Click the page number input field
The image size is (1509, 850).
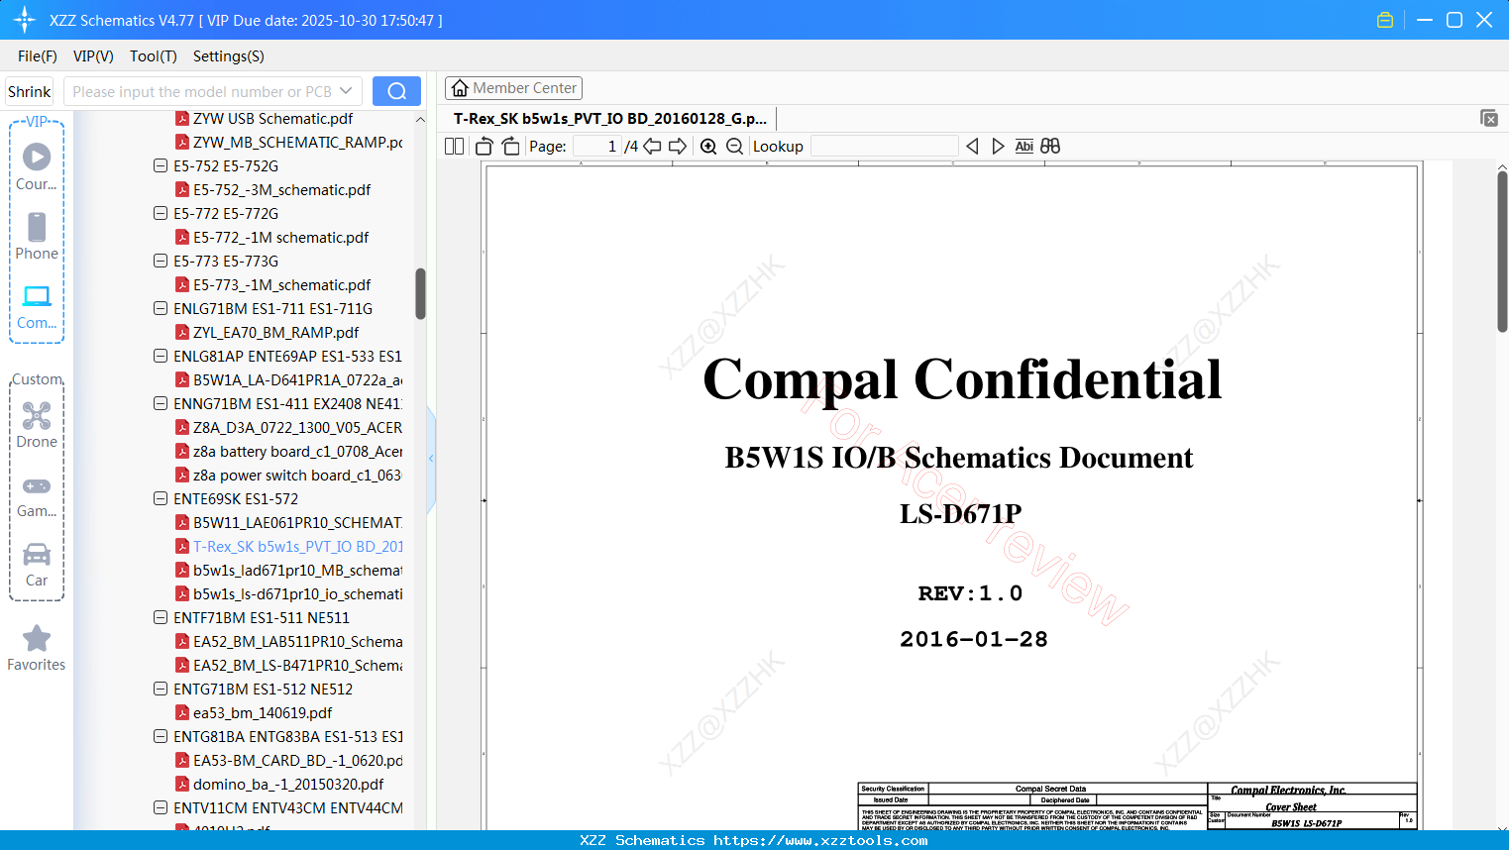pyautogui.click(x=597, y=146)
